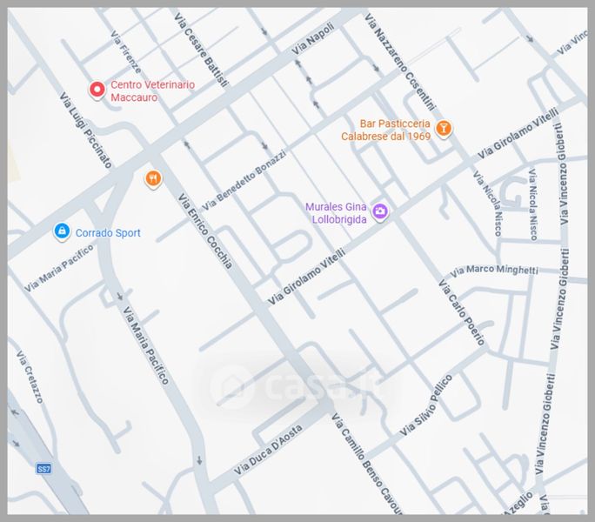Select the Via Carlo Poerio label
Viewport: 595px width, 522px height.
click(465, 312)
